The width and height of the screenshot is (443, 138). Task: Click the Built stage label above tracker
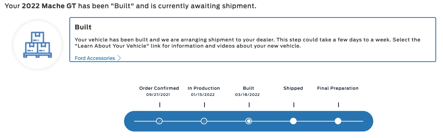[x=248, y=88]
